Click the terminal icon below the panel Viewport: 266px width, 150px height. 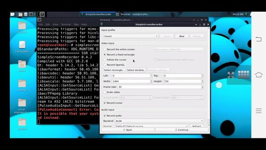39,20
